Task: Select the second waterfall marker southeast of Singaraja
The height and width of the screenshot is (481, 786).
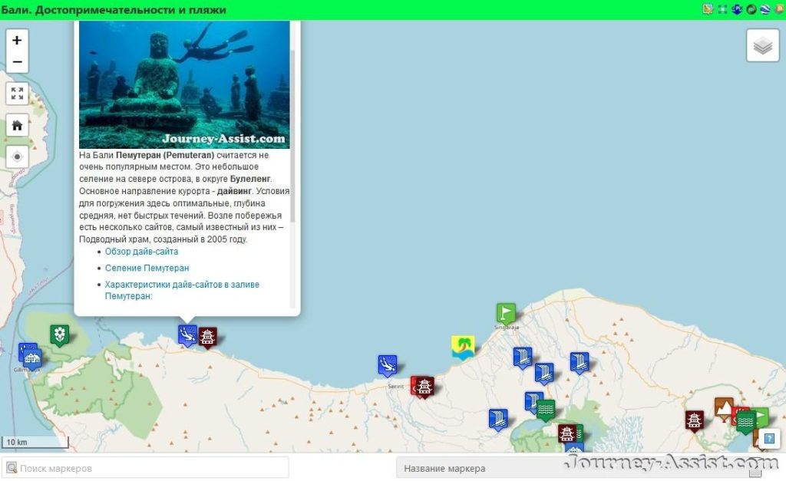Action: [x=544, y=374]
